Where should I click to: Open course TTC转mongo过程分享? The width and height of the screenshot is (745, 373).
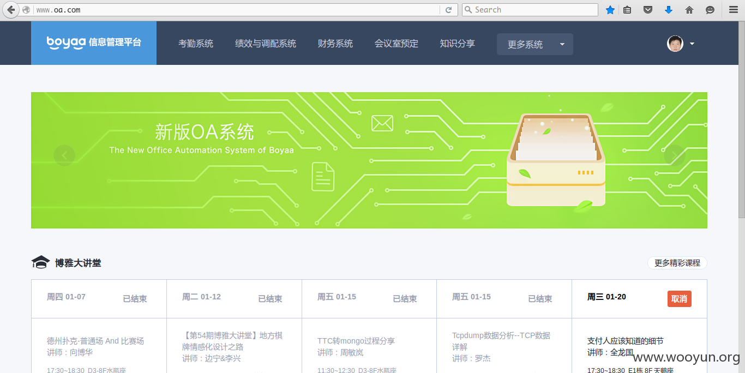[356, 341]
